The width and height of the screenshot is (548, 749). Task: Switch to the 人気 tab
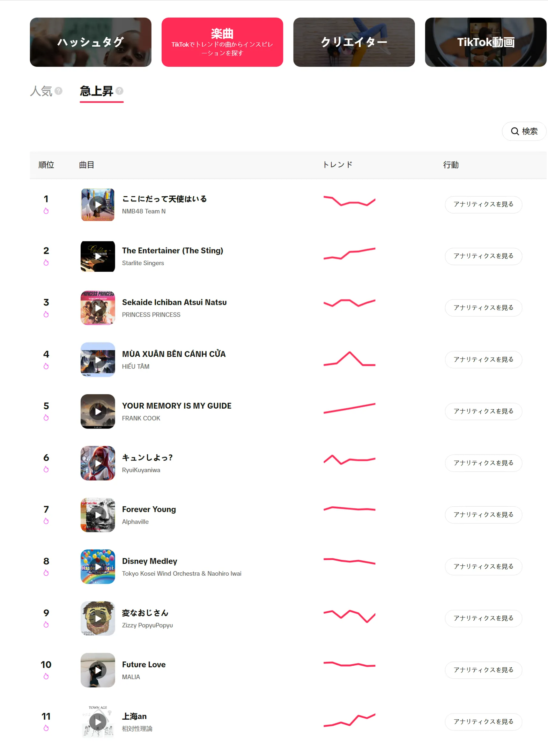click(x=41, y=91)
